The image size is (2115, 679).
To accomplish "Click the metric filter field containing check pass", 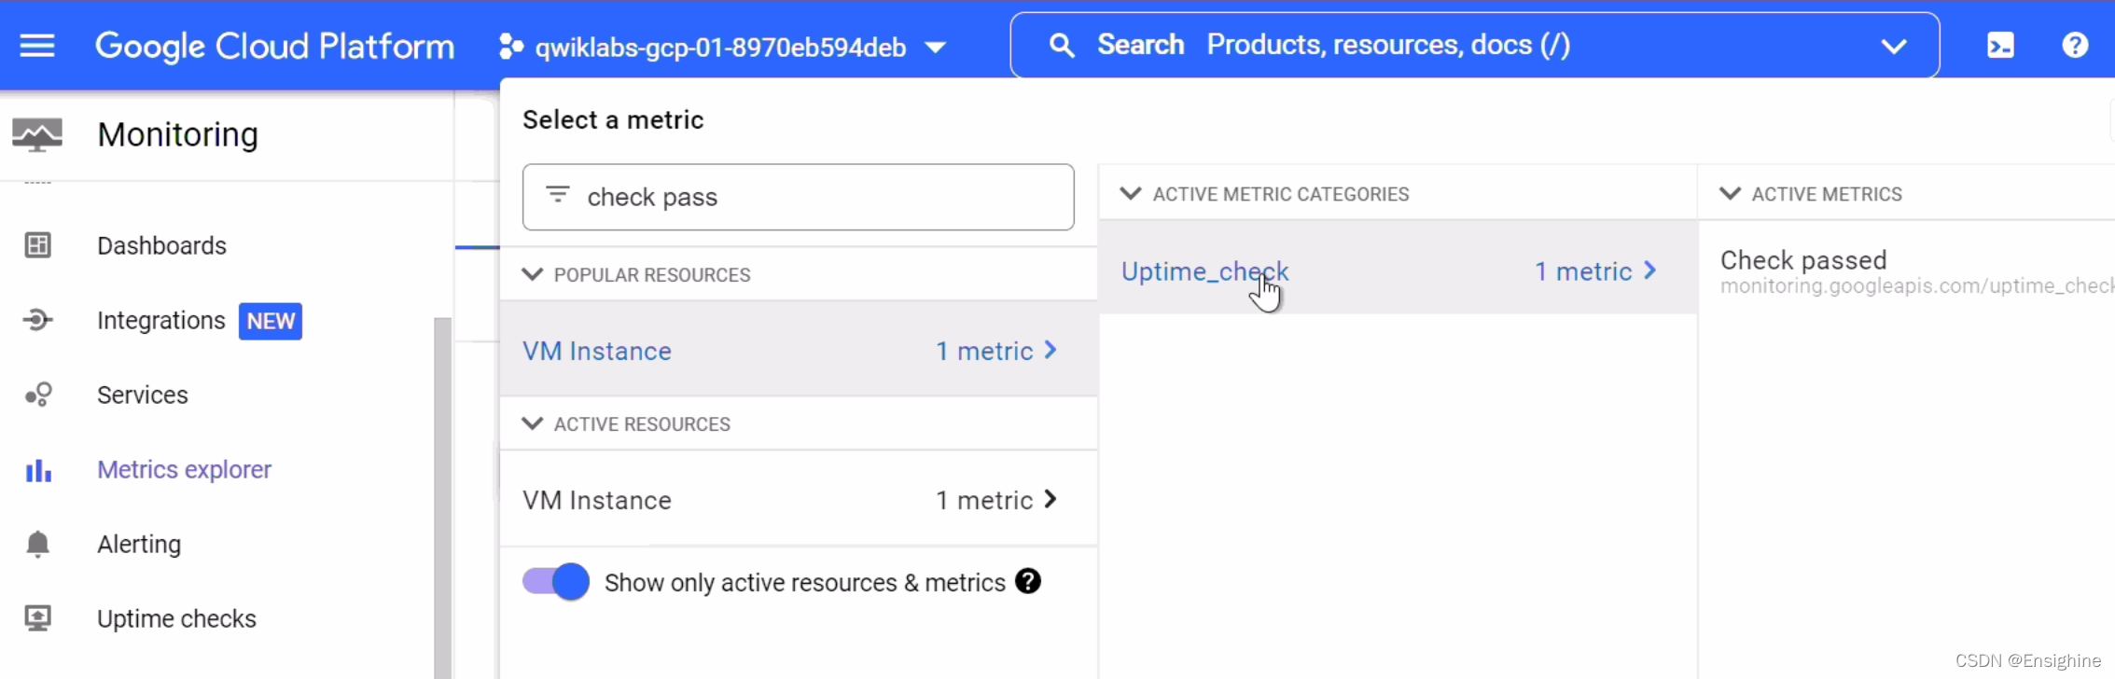I will (798, 197).
